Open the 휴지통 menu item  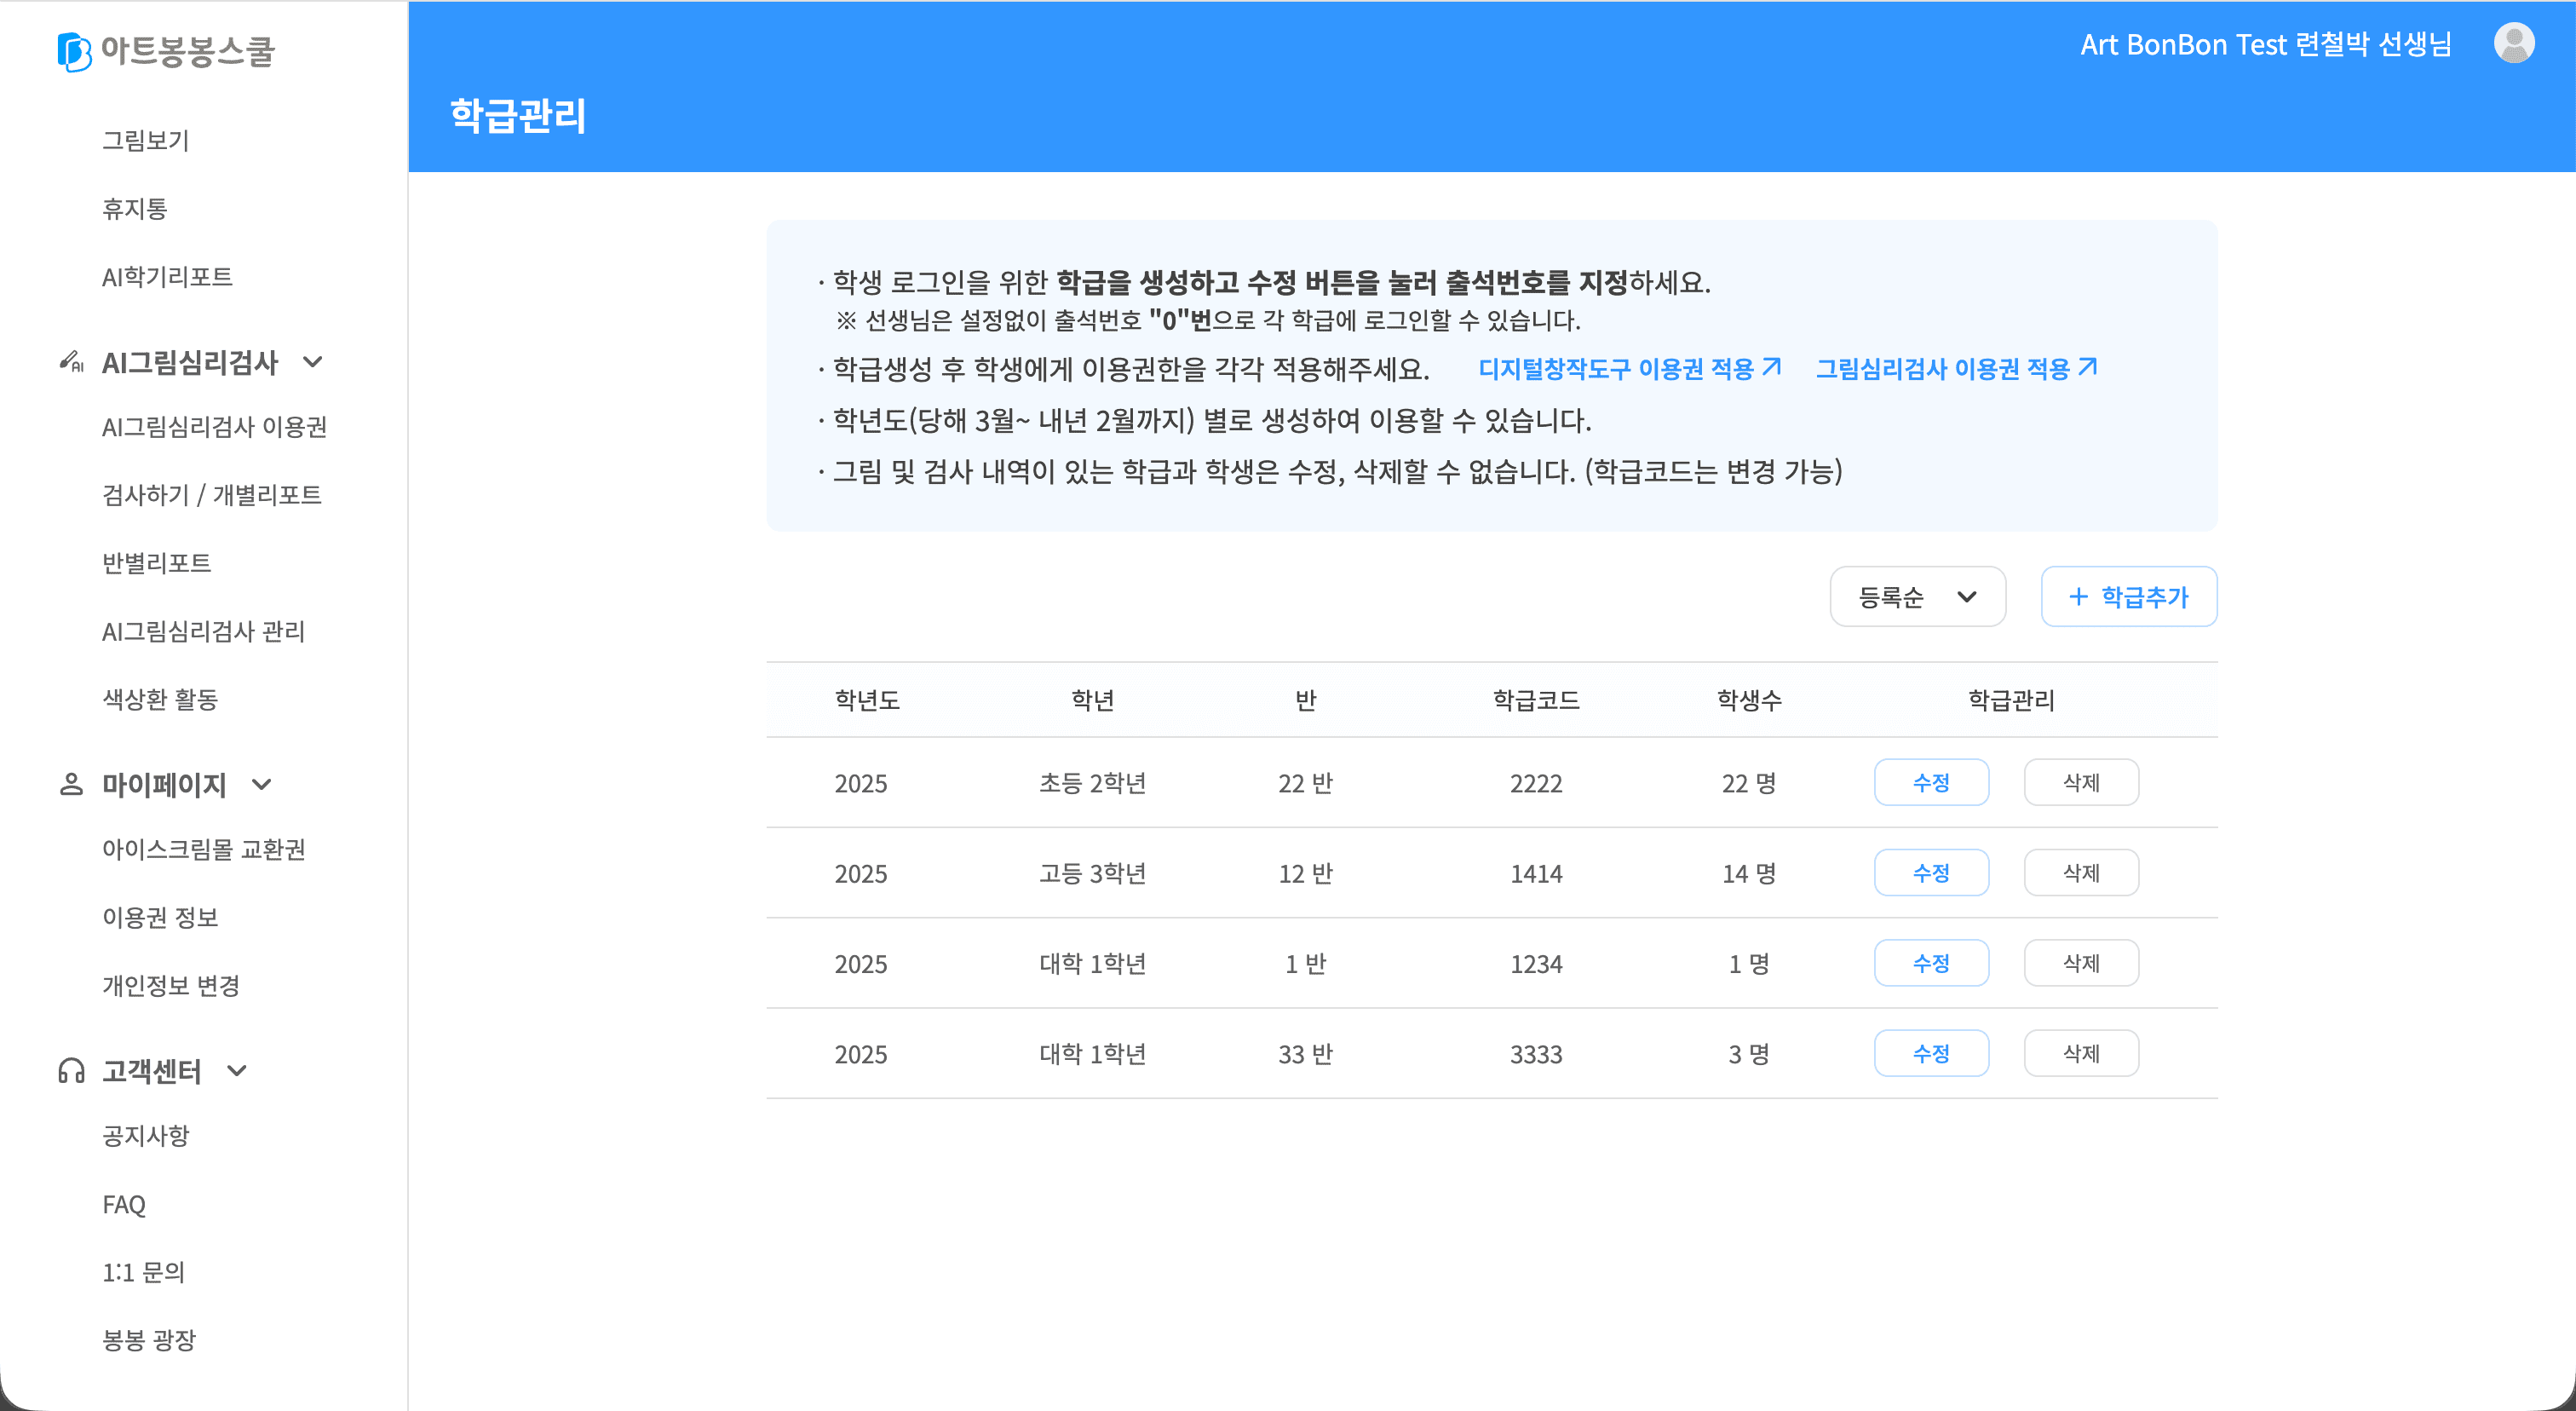(135, 209)
